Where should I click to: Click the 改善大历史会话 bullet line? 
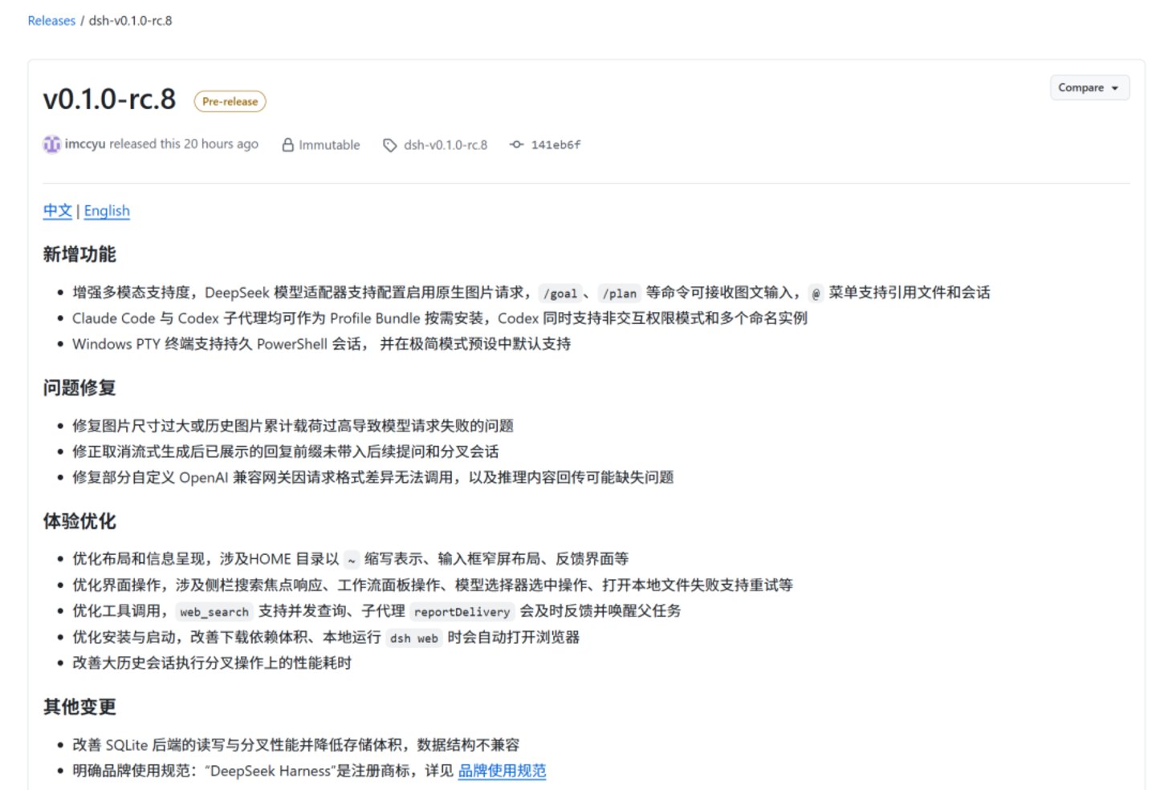click(x=212, y=663)
